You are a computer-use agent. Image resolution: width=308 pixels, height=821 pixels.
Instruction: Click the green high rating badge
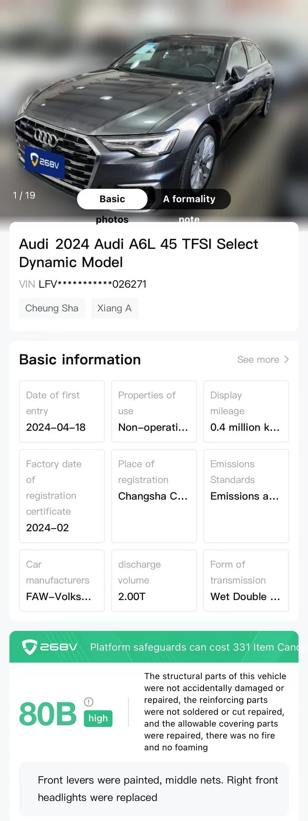98,718
